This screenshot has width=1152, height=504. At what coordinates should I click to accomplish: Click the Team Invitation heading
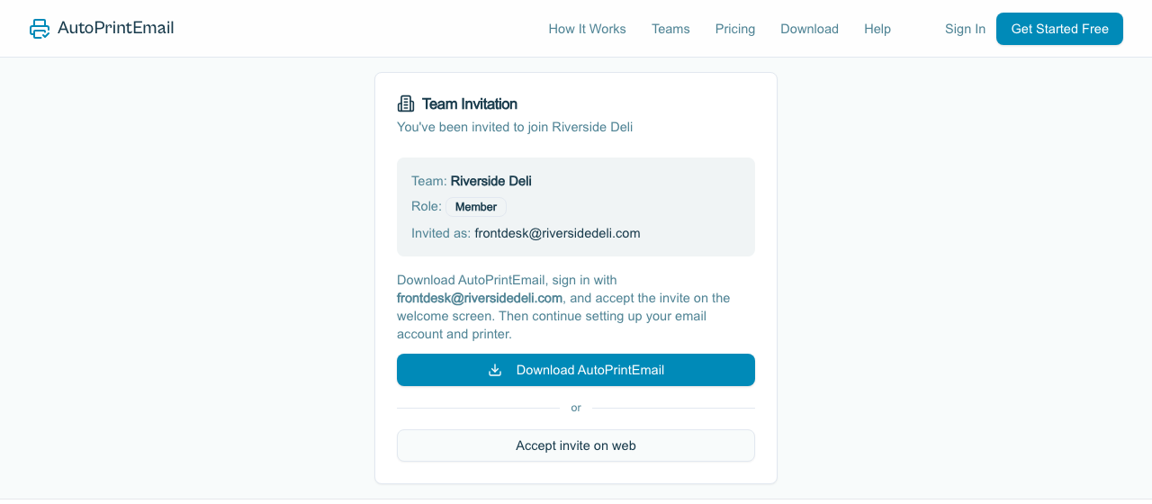[470, 103]
